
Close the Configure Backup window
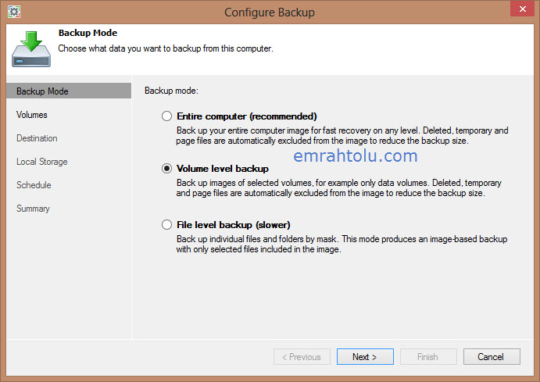[x=522, y=9]
